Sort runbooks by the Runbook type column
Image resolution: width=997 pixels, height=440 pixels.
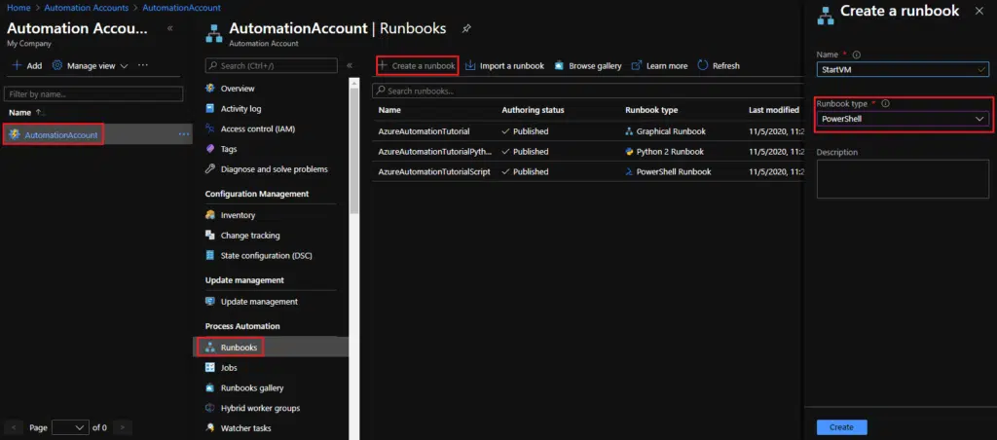pos(651,110)
